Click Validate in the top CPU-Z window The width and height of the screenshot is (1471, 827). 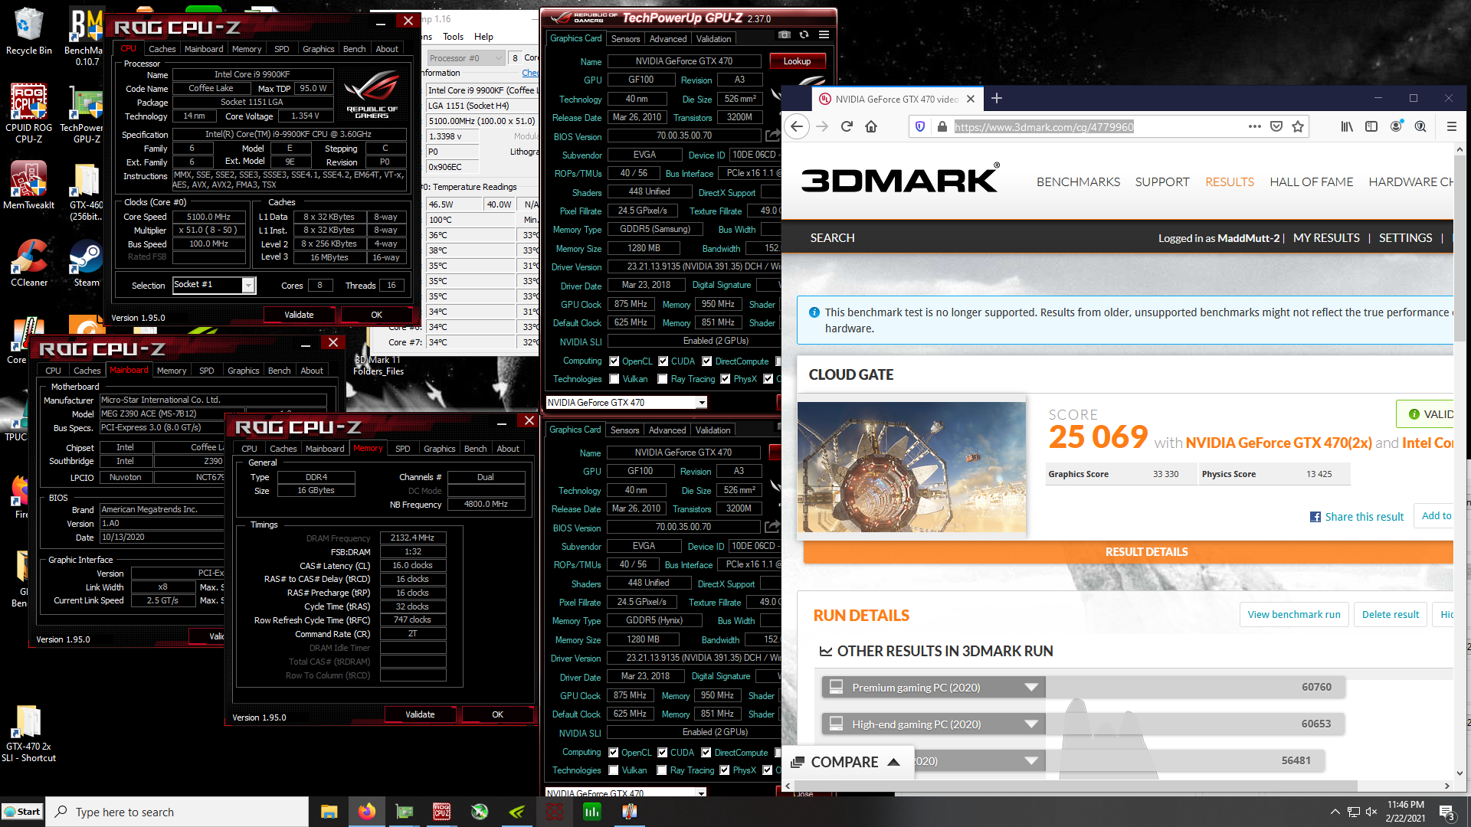pyautogui.click(x=299, y=315)
